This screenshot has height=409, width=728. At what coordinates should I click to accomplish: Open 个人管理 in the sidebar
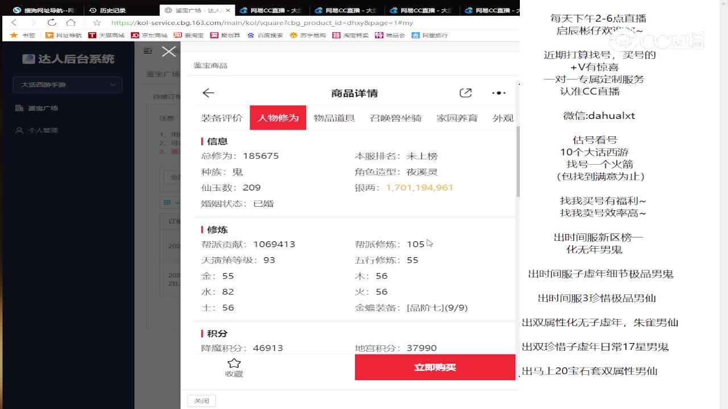pyautogui.click(x=38, y=130)
